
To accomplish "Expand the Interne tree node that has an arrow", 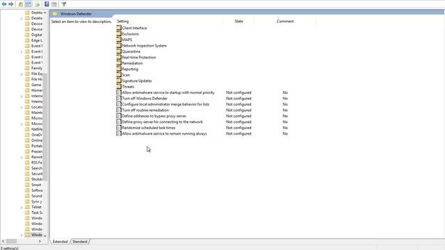I will pos(22,97).
